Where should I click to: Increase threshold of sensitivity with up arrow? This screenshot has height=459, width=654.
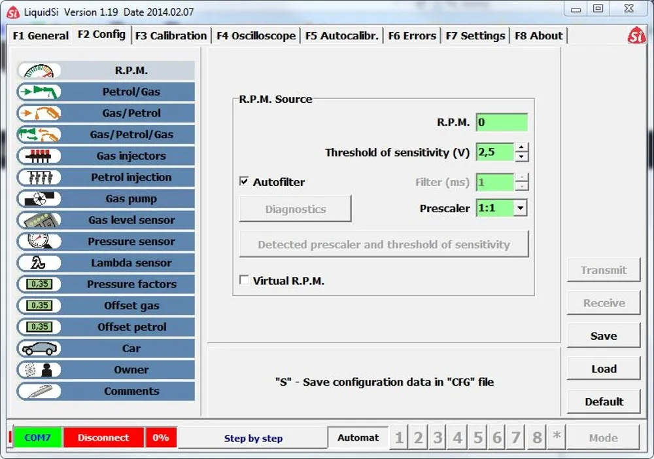click(521, 147)
